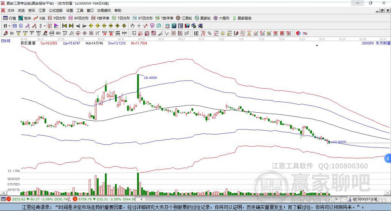Open the P数字表 tool
The width and height of the screenshot is (391, 211).
pos(100,18)
